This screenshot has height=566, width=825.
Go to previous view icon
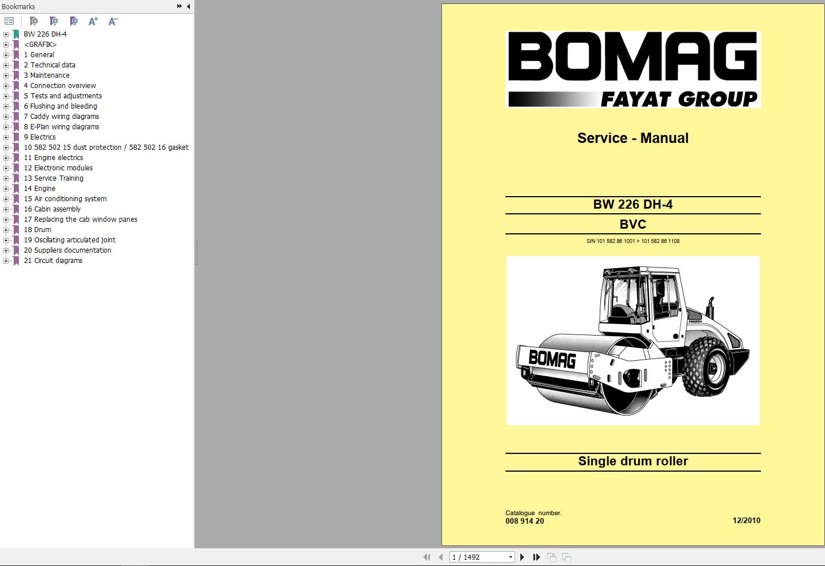click(x=552, y=556)
